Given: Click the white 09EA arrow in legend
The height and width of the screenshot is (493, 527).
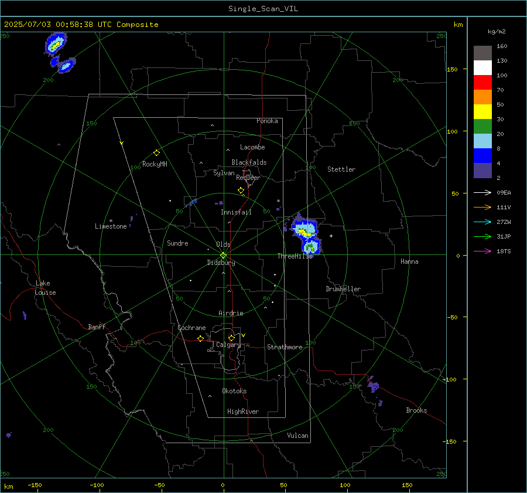Looking at the screenshot, I should tap(482, 192).
